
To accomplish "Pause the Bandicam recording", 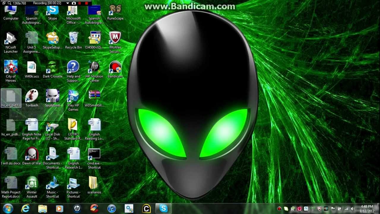I will [x=80, y=3].
